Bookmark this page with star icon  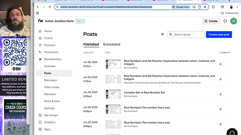tap(205, 7)
